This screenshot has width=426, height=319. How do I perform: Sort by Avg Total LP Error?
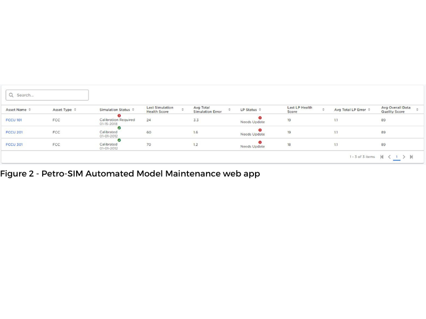pos(369,110)
